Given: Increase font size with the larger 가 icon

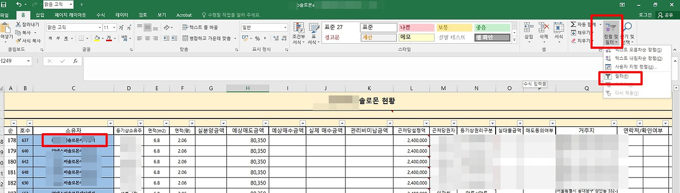Looking at the screenshot, I should [122, 27].
